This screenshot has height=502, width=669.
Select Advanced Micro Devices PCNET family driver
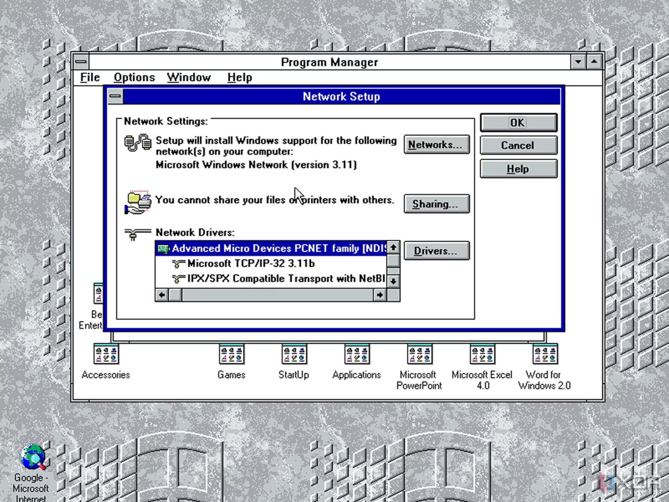click(x=271, y=249)
